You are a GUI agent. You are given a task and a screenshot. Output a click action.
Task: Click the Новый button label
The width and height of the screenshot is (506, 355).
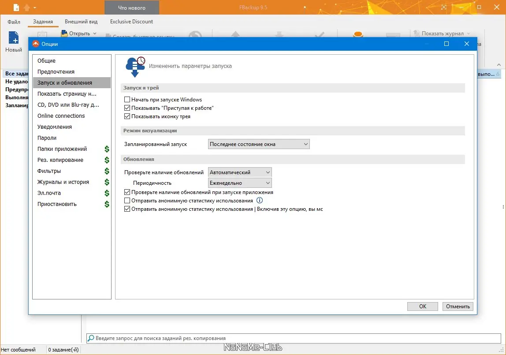pos(14,50)
